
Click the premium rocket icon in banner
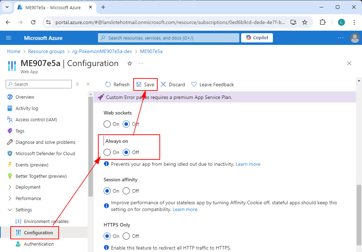coord(101,97)
